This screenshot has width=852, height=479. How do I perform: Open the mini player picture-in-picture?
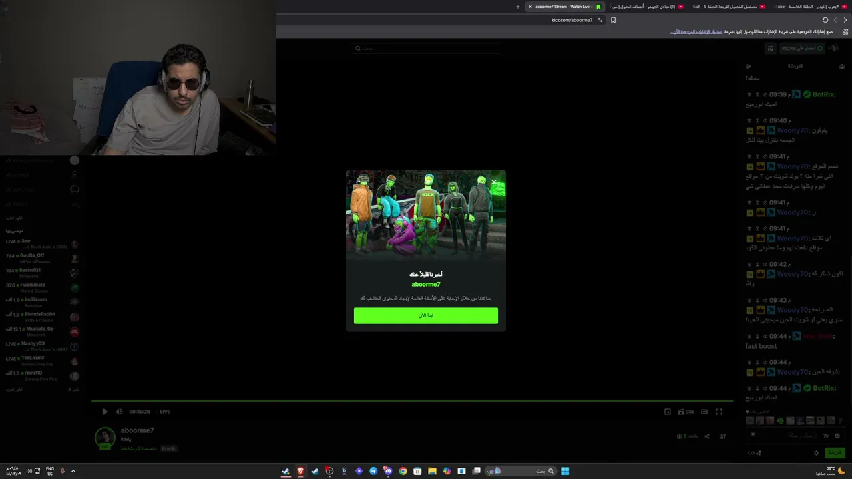coord(668,412)
